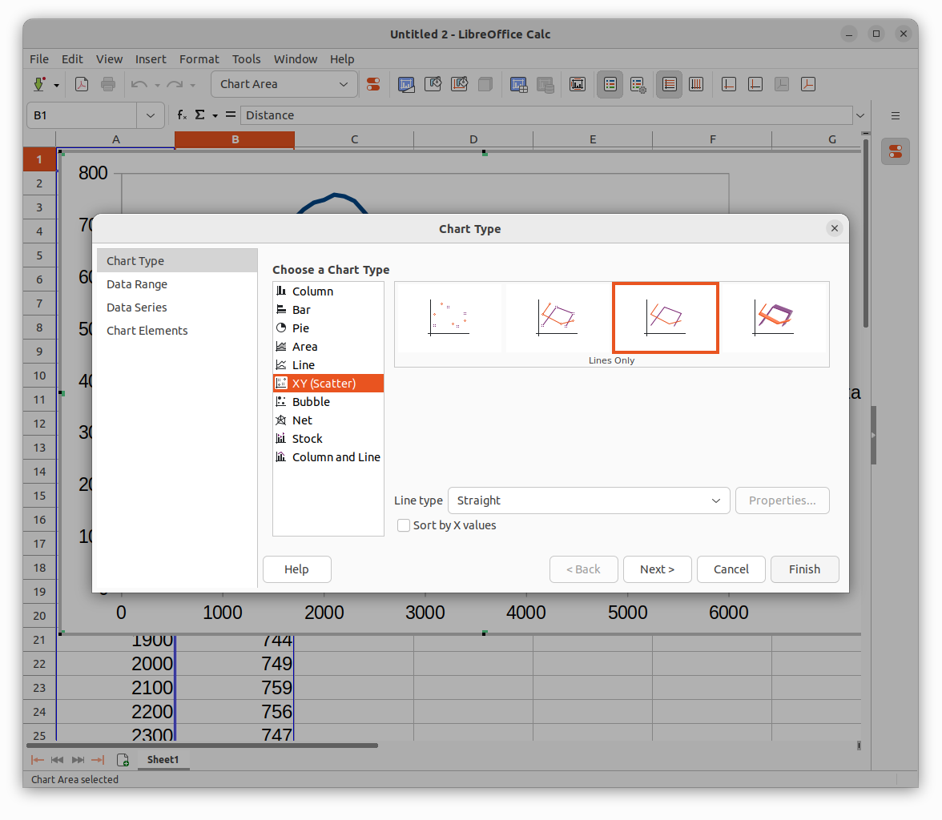
Task: Toggle Legend On/Off toolbar button
Action: pos(610,84)
